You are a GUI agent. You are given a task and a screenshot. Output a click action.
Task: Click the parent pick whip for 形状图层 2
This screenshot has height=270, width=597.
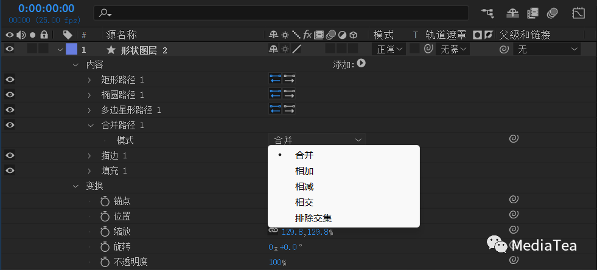(x=504, y=49)
